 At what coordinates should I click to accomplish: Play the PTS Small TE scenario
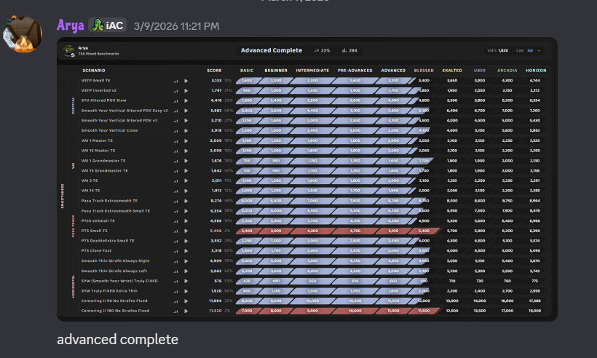pyautogui.click(x=186, y=231)
